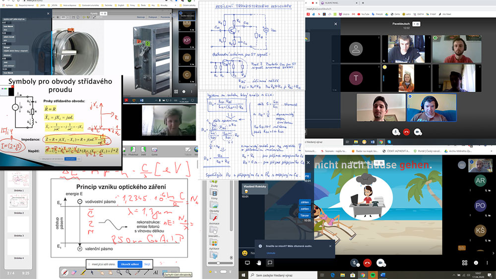This screenshot has height=279, width=496.
Task: Hang up the Paveldeutsch meeting call
Action: tap(407, 132)
